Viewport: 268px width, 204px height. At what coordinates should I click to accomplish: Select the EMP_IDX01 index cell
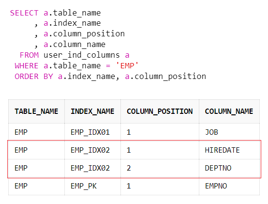pos(92,132)
